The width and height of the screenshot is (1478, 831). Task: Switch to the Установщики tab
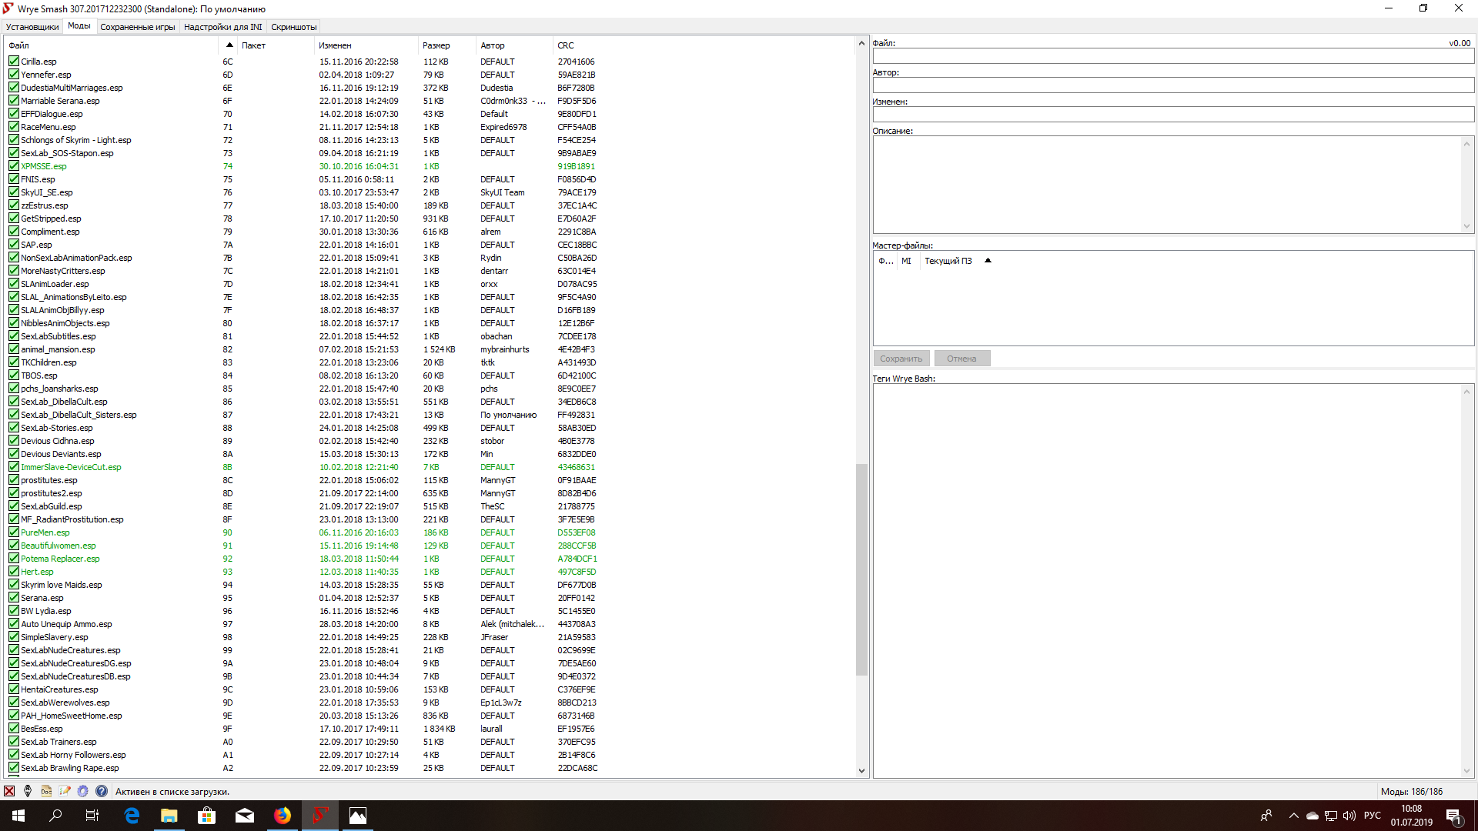point(32,27)
